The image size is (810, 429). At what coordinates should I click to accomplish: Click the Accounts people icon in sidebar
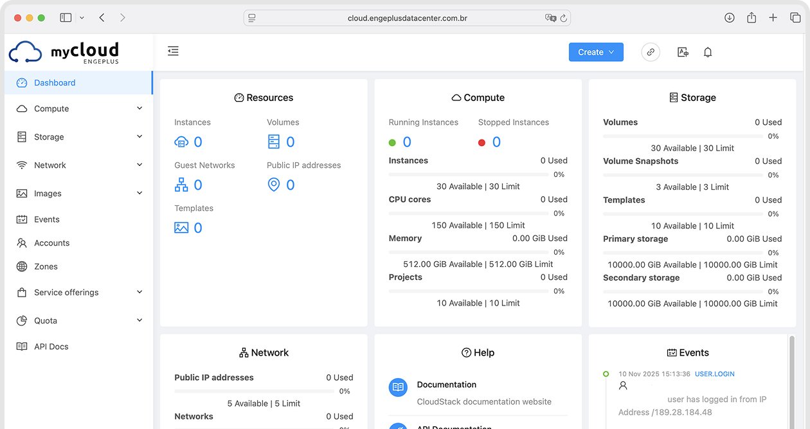click(22, 243)
